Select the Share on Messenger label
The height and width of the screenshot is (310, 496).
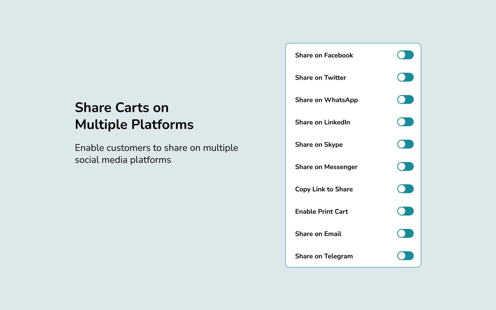[326, 167]
